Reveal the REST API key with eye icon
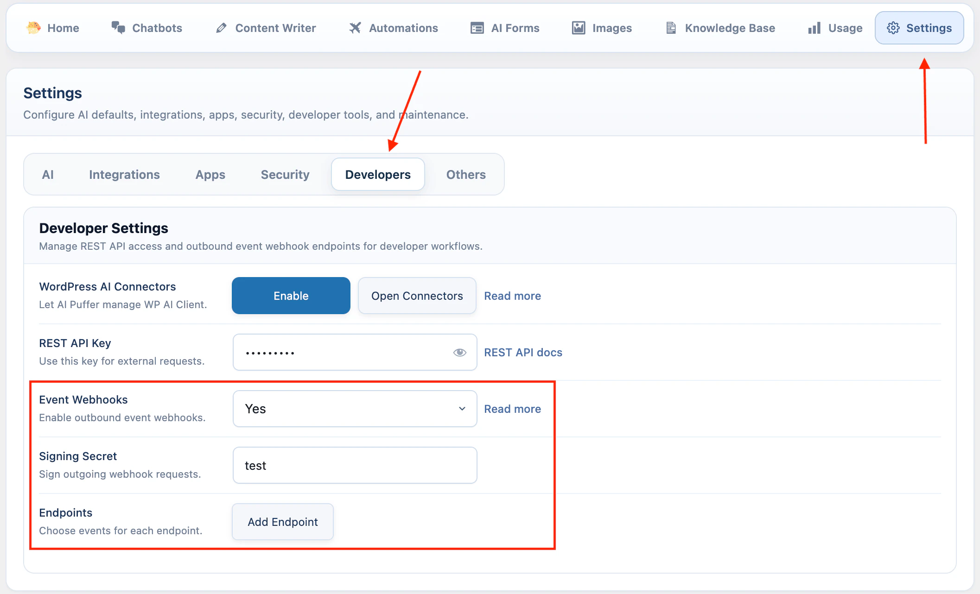Viewport: 980px width, 594px height. [x=459, y=353]
